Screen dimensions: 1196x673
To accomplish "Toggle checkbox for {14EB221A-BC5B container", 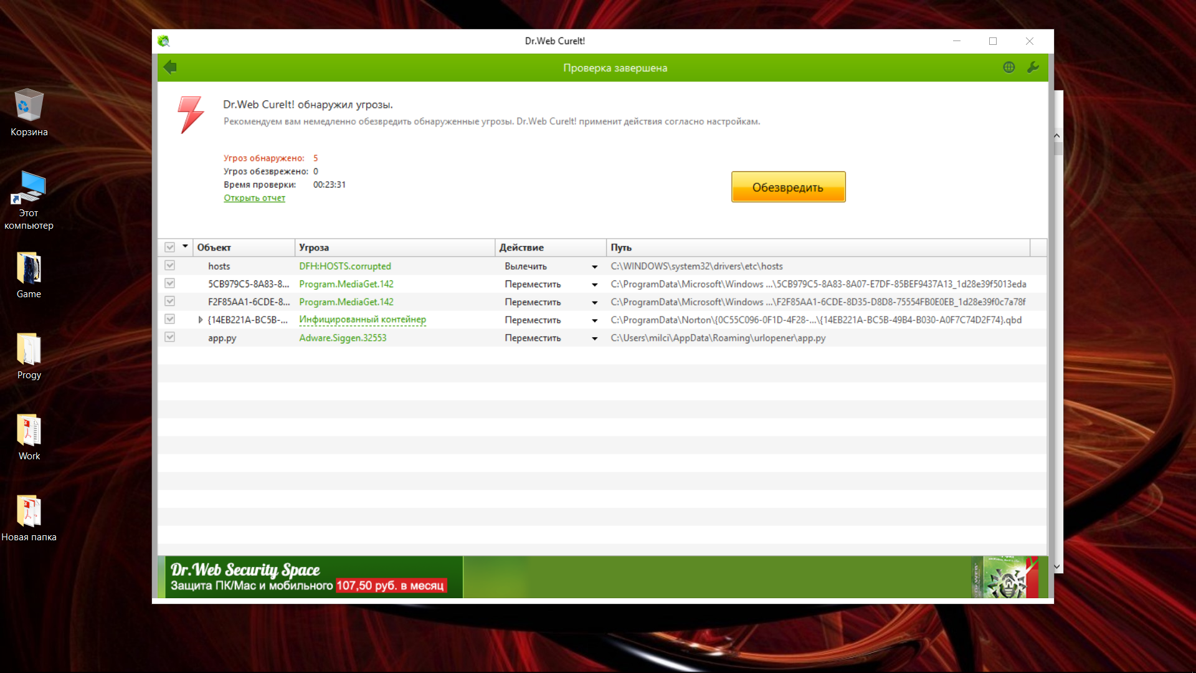I will [169, 319].
